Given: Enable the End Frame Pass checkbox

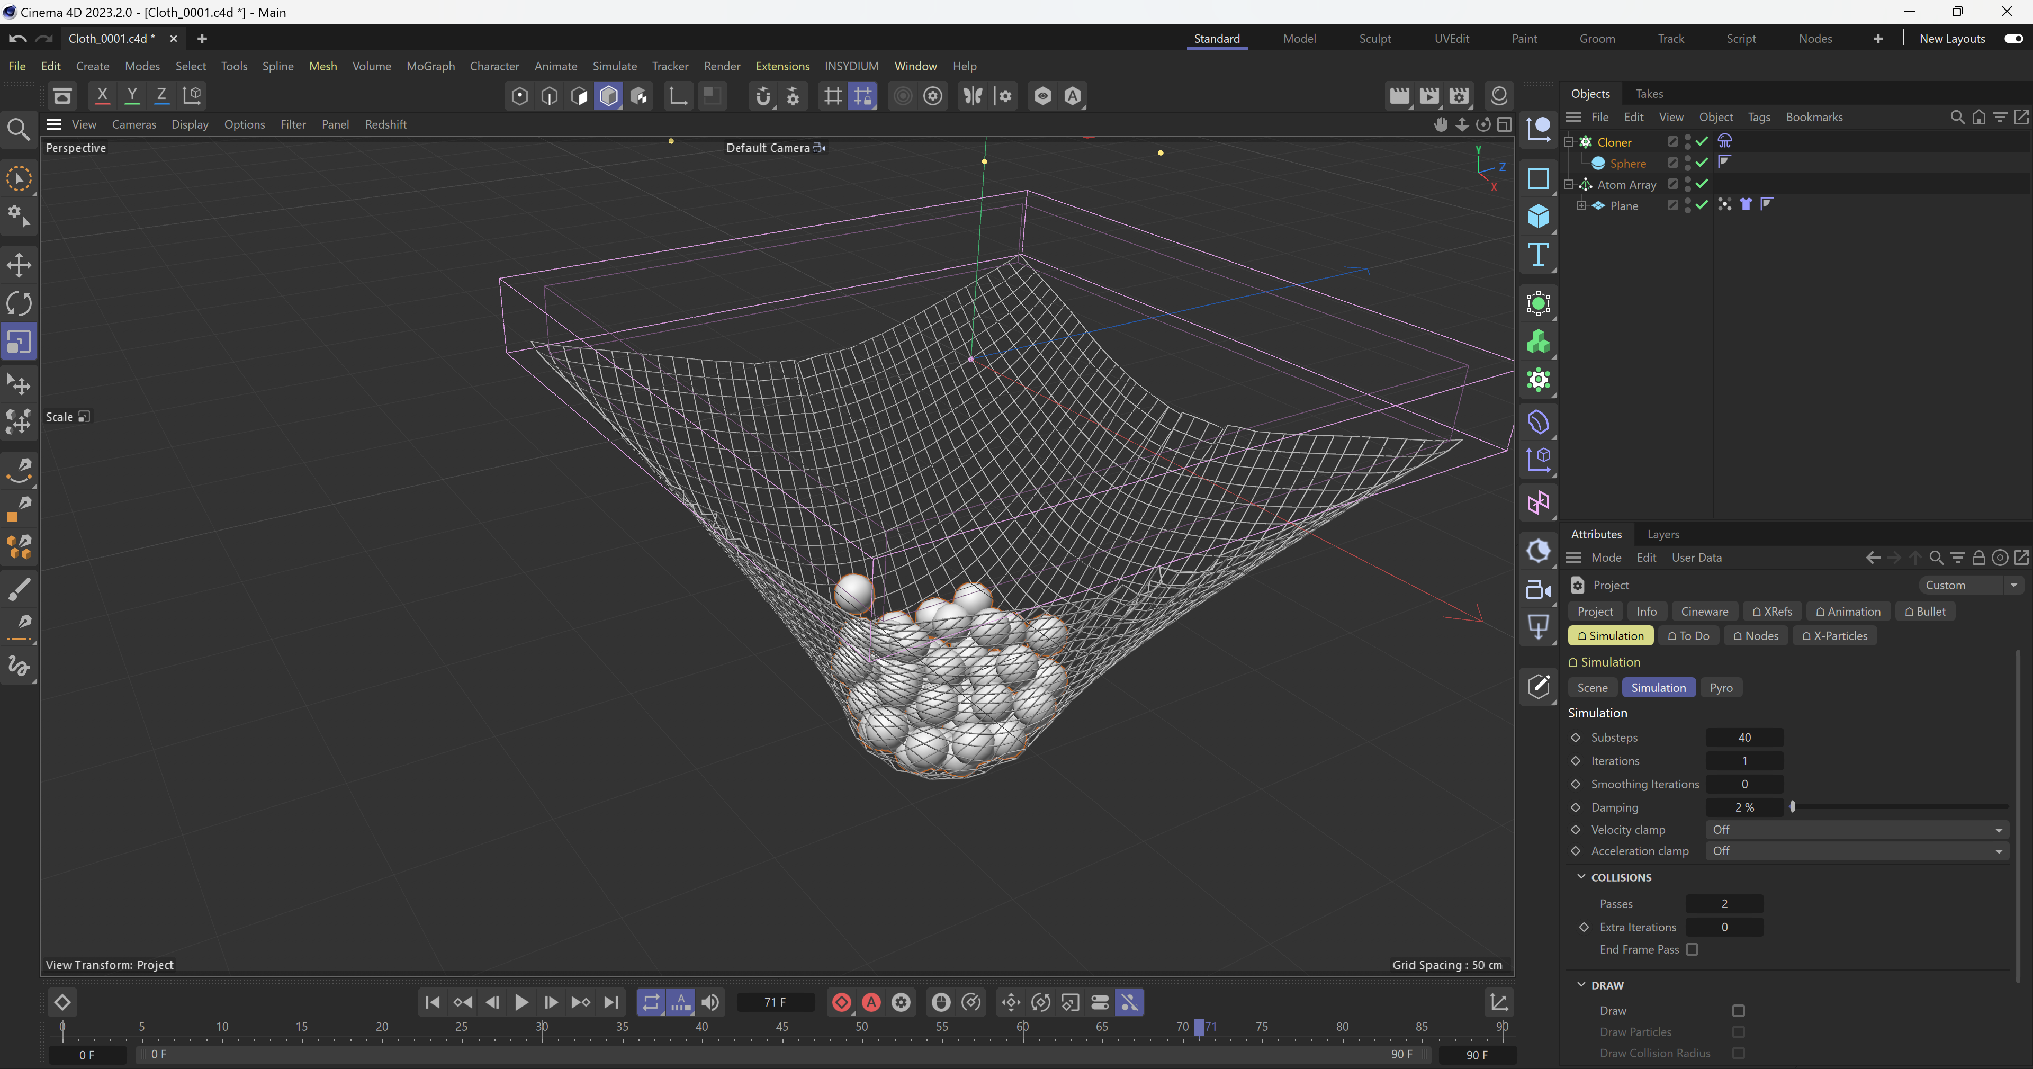Looking at the screenshot, I should click(x=1692, y=949).
